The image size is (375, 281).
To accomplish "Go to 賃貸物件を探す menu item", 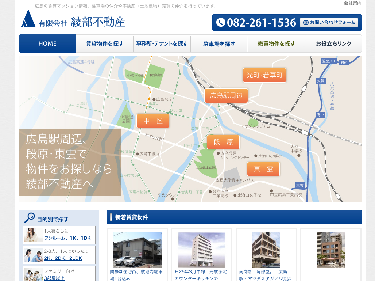I will [105, 43].
